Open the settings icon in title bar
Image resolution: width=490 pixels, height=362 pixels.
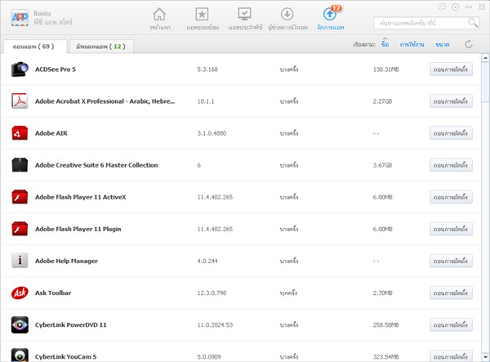[x=456, y=7]
